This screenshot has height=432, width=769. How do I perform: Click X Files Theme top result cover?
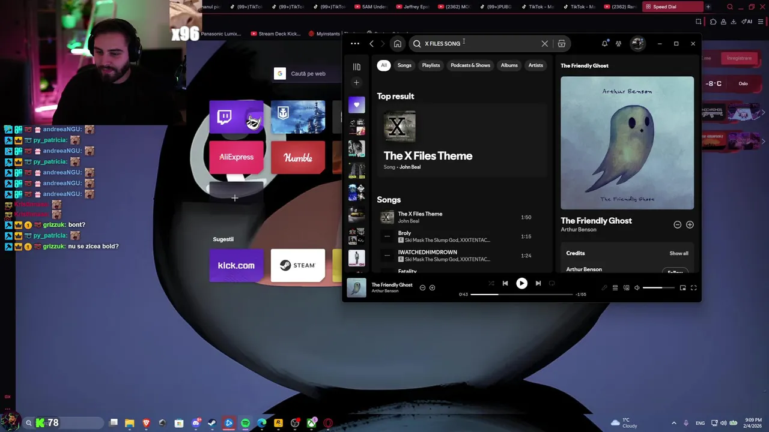coord(400,126)
